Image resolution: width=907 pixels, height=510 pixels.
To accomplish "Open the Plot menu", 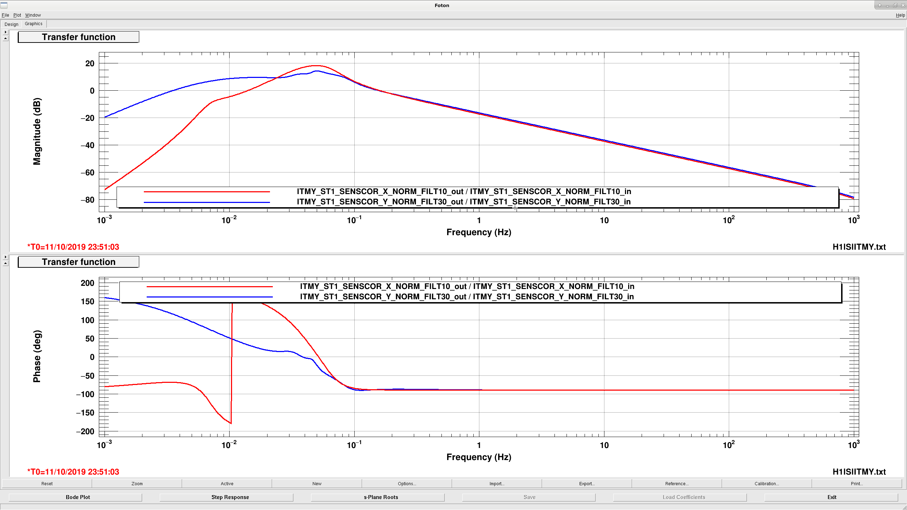I will point(17,15).
